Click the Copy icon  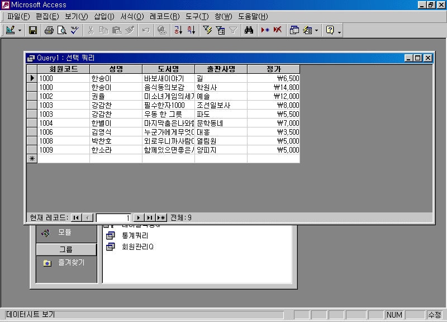coord(104,30)
